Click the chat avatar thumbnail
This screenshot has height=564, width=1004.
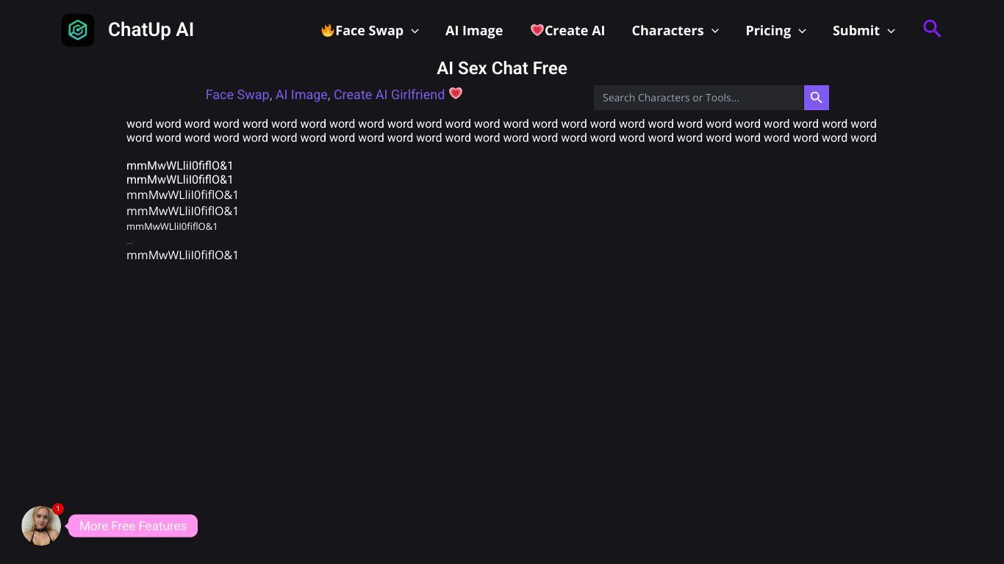click(41, 525)
